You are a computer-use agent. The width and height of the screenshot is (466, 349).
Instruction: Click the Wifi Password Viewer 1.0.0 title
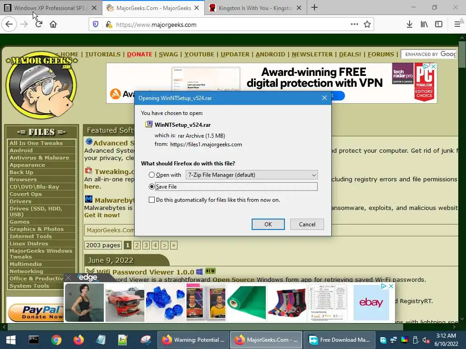pyautogui.click(x=145, y=272)
